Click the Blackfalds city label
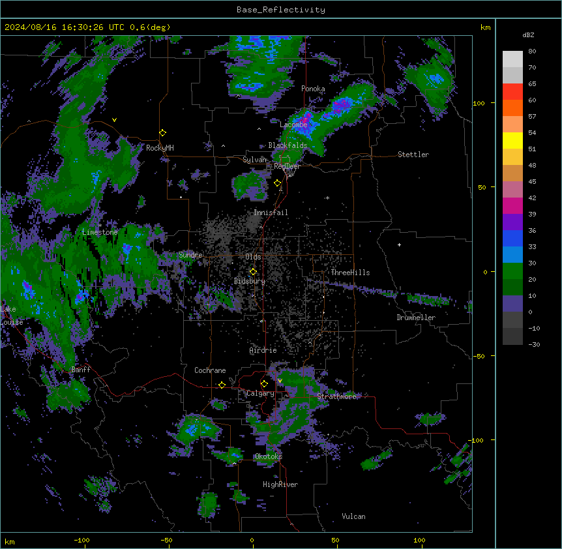 pyautogui.click(x=288, y=145)
